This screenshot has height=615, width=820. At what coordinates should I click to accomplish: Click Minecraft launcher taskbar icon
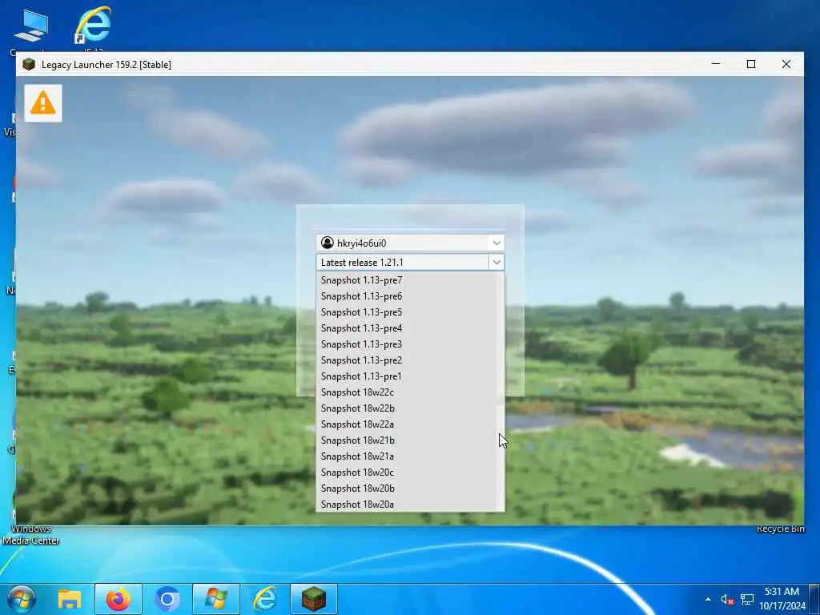(x=314, y=599)
